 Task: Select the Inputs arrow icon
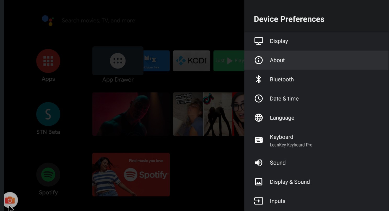tap(259, 201)
